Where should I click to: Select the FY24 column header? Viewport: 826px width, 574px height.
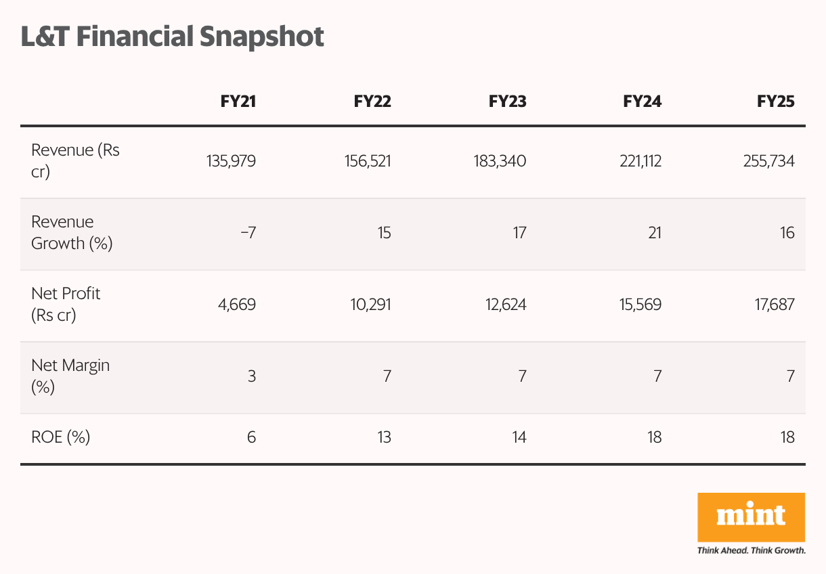point(642,102)
